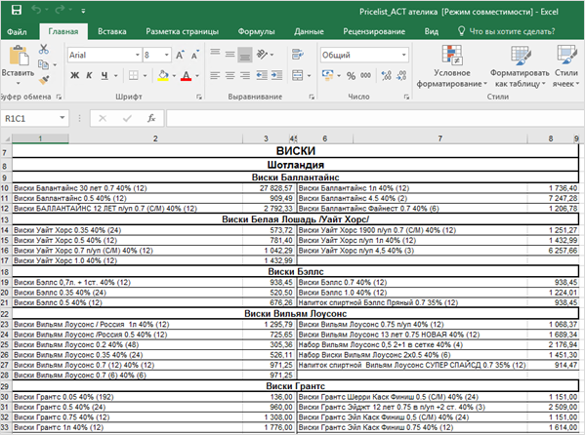Decrease font size with smaller A icon
Viewport: 585px width, 435px height.
pyautogui.click(x=194, y=56)
